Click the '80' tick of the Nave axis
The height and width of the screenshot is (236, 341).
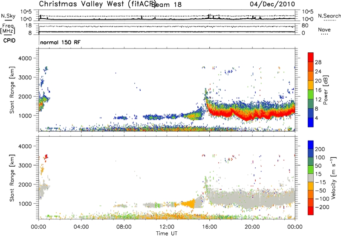305,26
